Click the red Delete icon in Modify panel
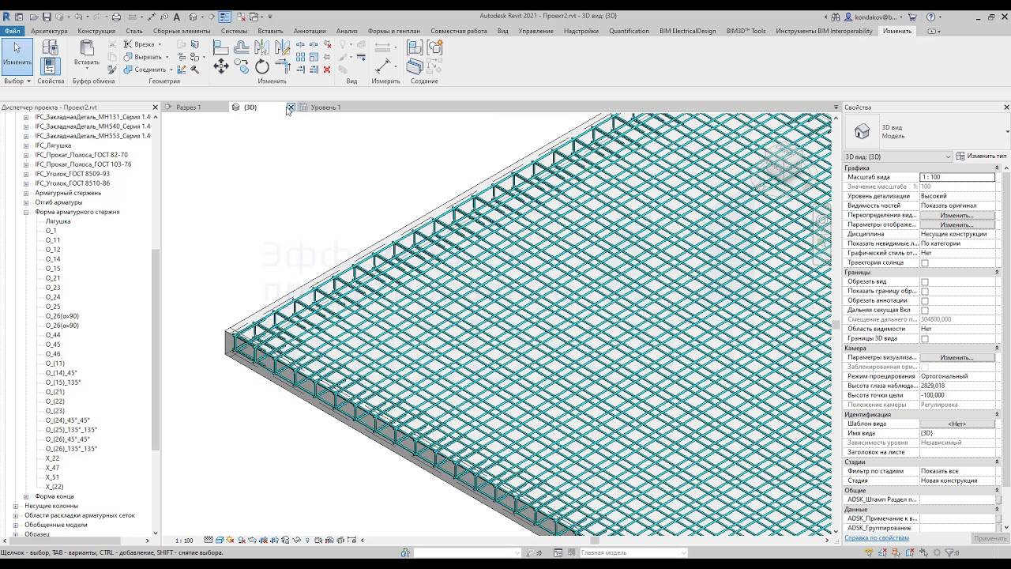1011x569 pixels. tap(327, 70)
